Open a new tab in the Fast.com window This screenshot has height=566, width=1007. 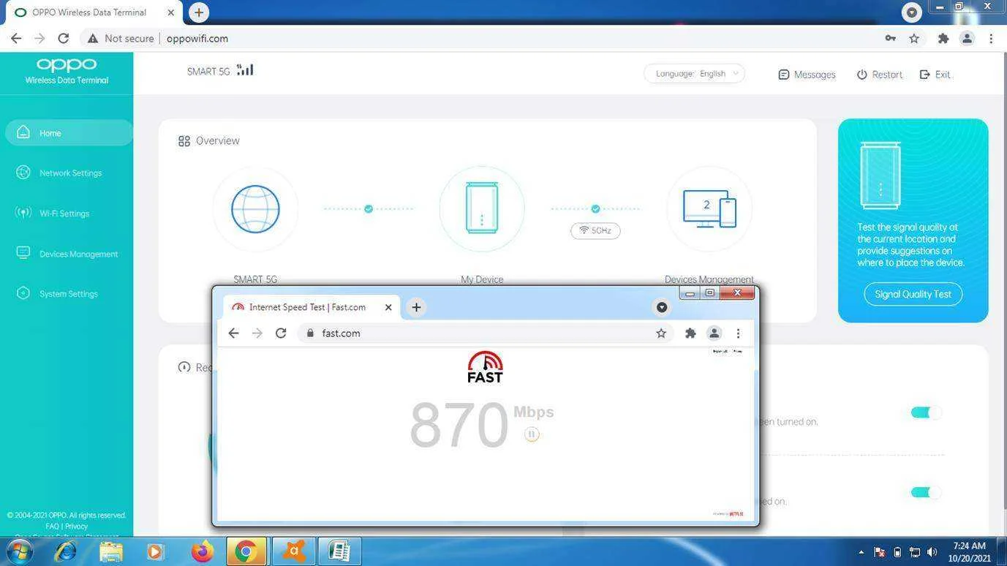(x=416, y=307)
